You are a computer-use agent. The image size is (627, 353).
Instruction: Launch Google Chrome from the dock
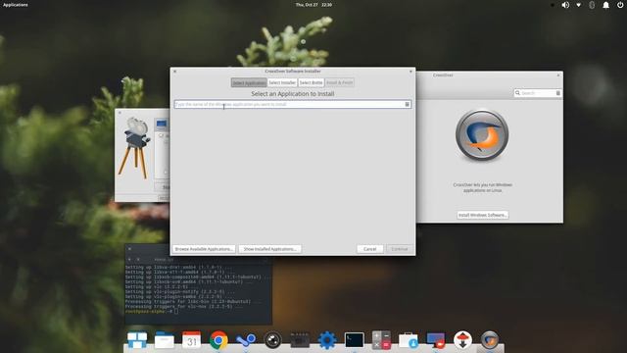tap(218, 340)
